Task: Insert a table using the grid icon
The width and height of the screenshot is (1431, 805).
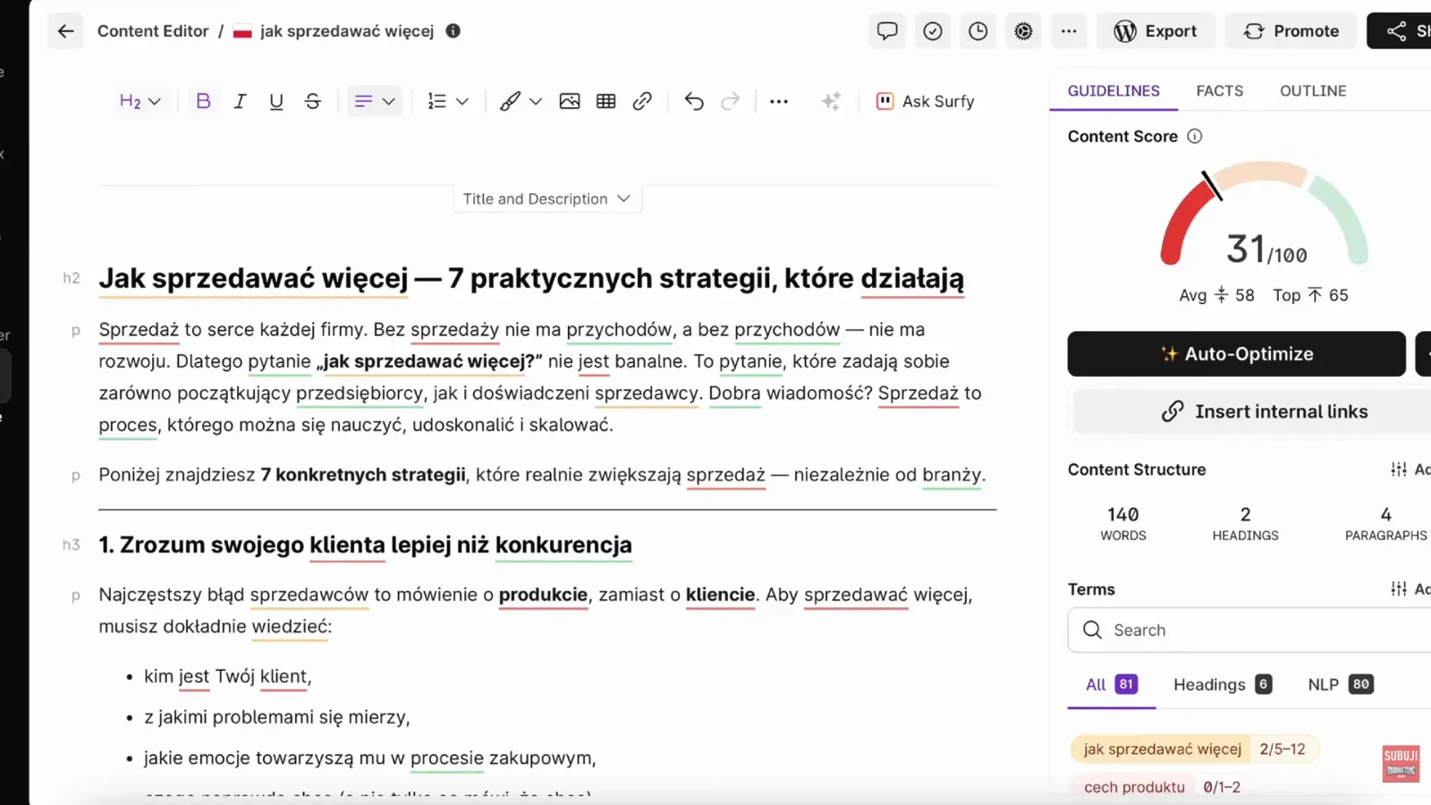Action: (x=606, y=101)
